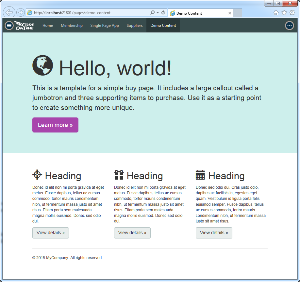Click the © 2015 MyCompany footer text

[x=67, y=258]
